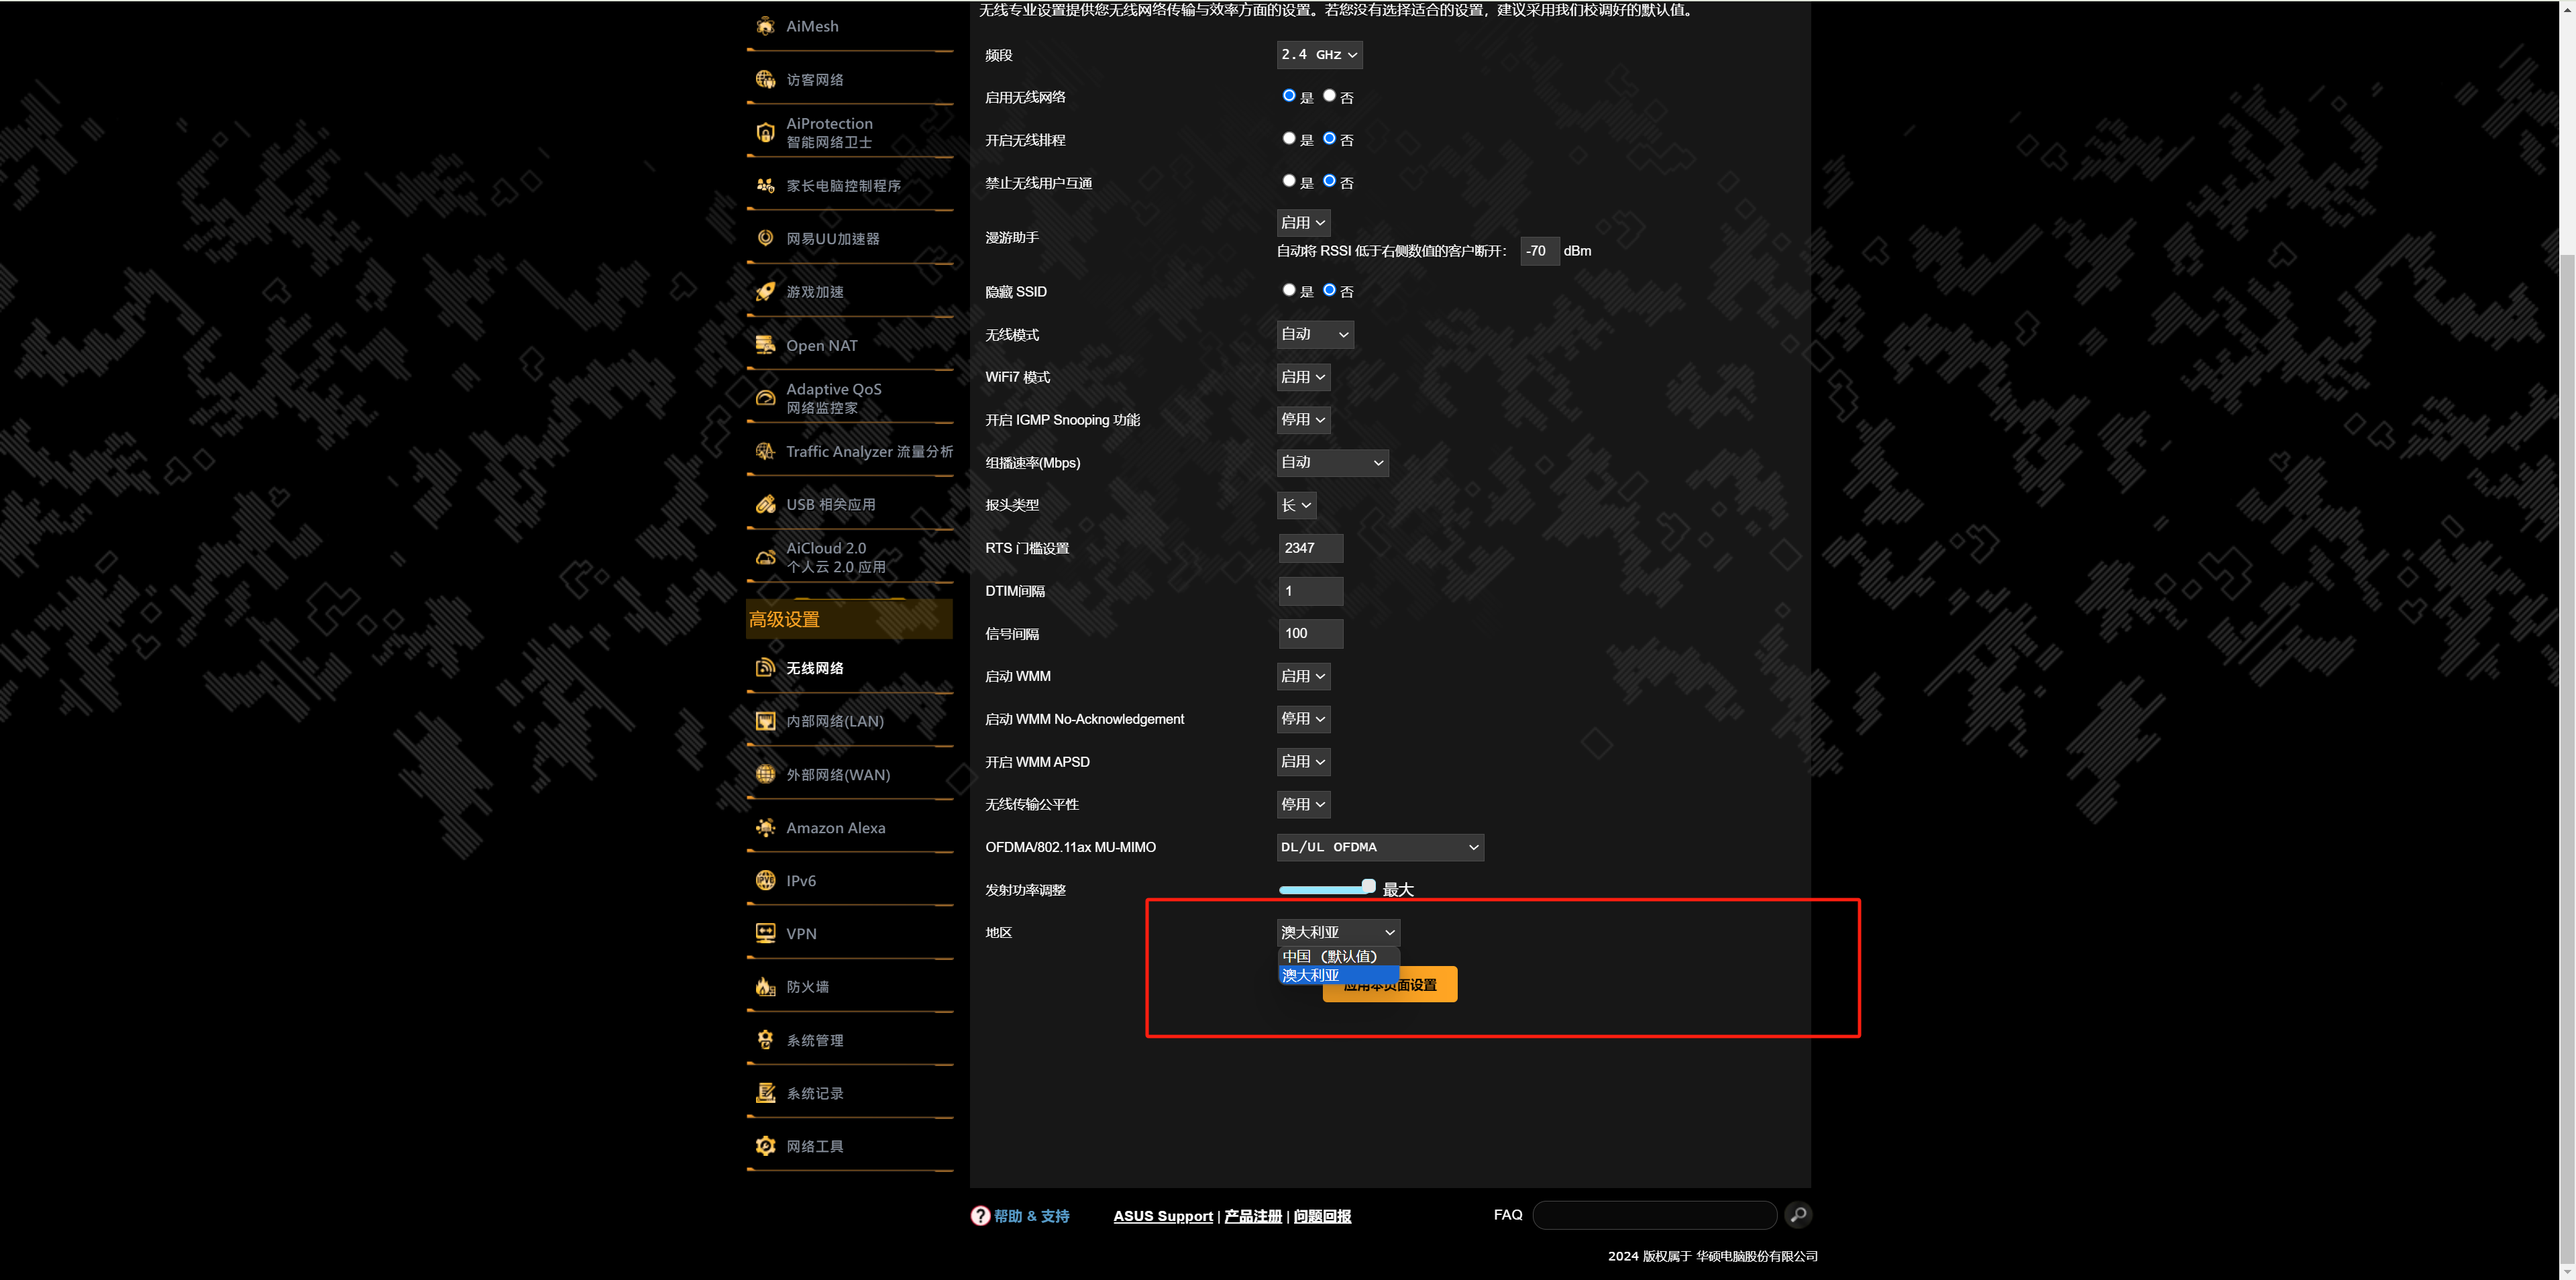Click Adaptive QoS 网络监控家 icon
This screenshot has height=1280, width=2576.
click(x=765, y=398)
